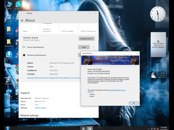Open the Online support website link
Screen dimensions: 174x130
[x=41, y=108]
